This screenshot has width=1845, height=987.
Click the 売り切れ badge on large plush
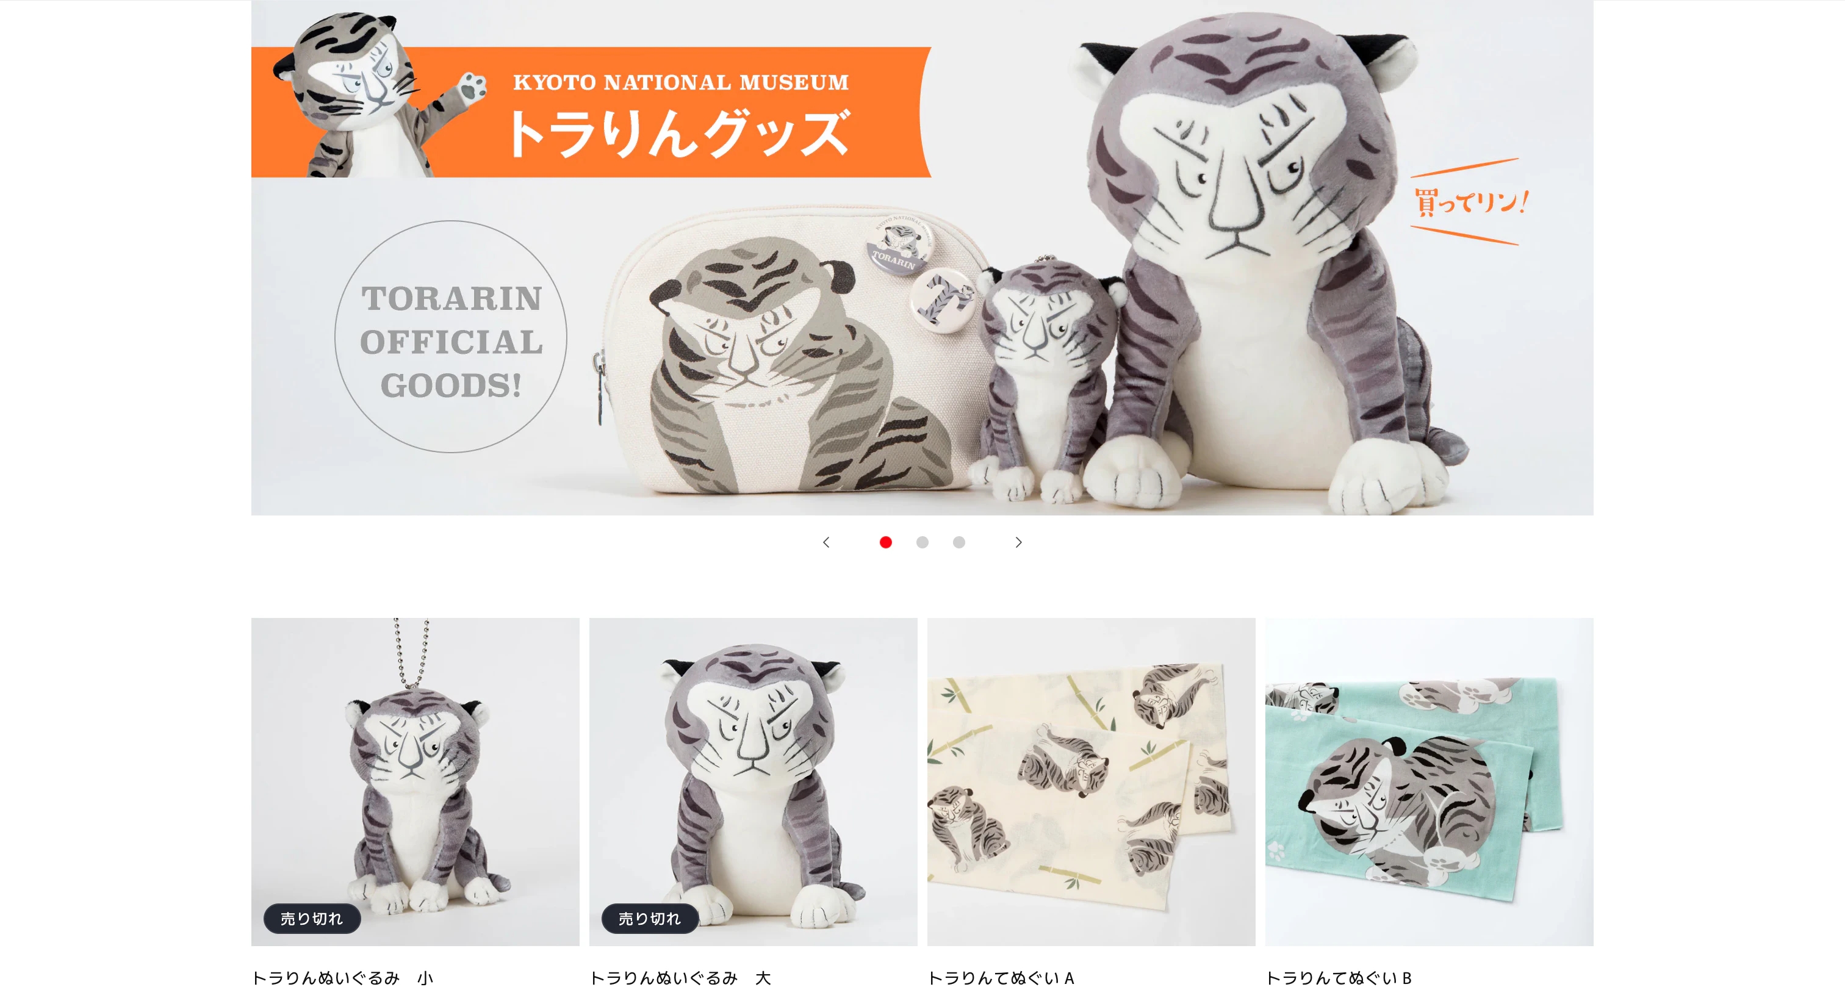650,918
